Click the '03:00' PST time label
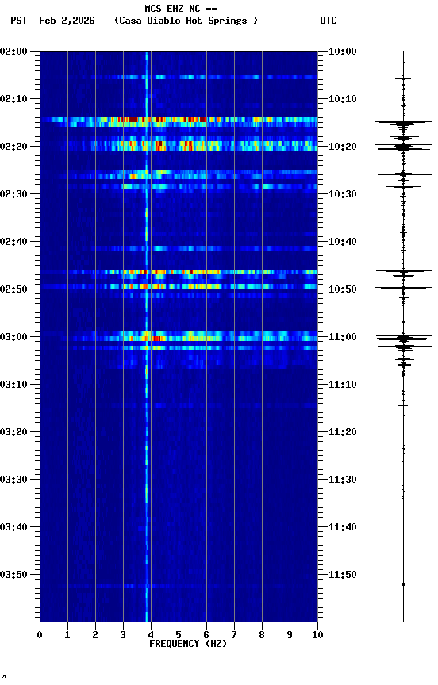The width and height of the screenshot is (438, 685). pyautogui.click(x=13, y=337)
